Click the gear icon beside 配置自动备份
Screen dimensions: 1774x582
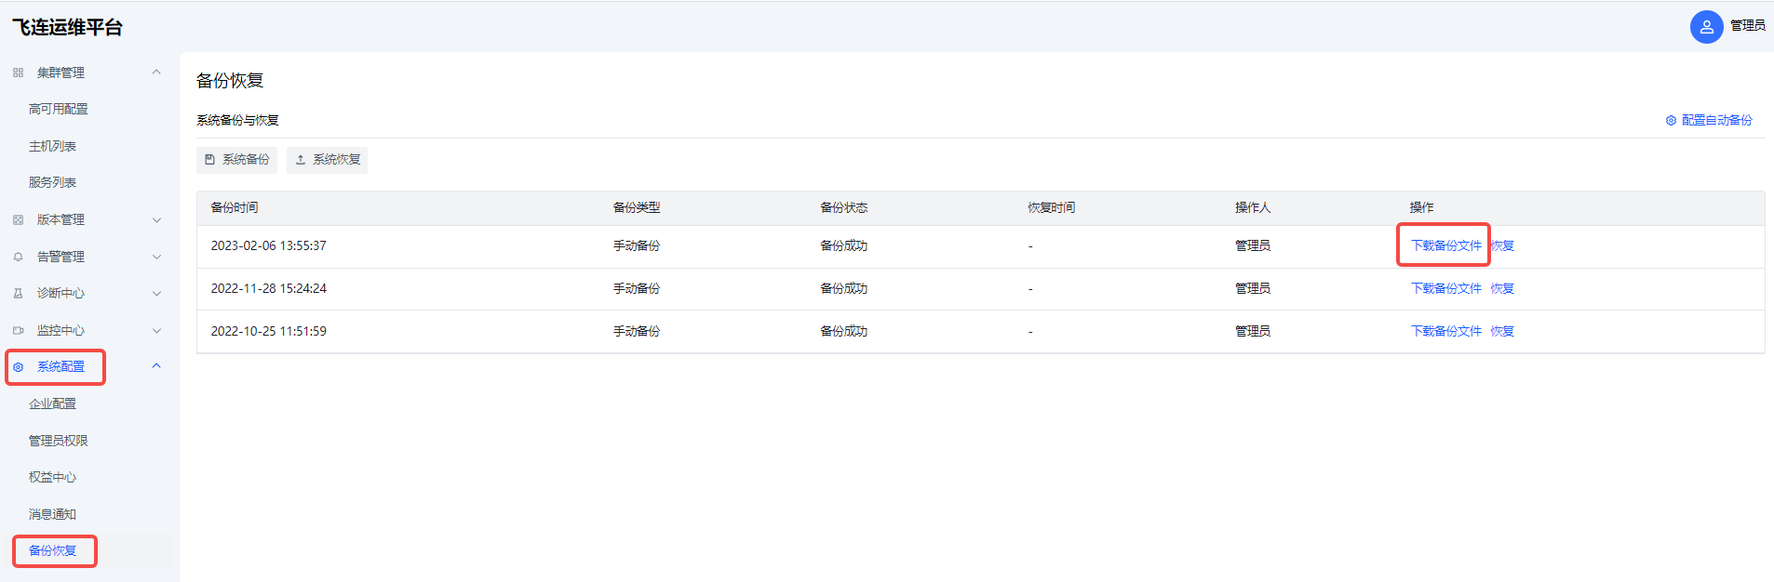(x=1671, y=121)
